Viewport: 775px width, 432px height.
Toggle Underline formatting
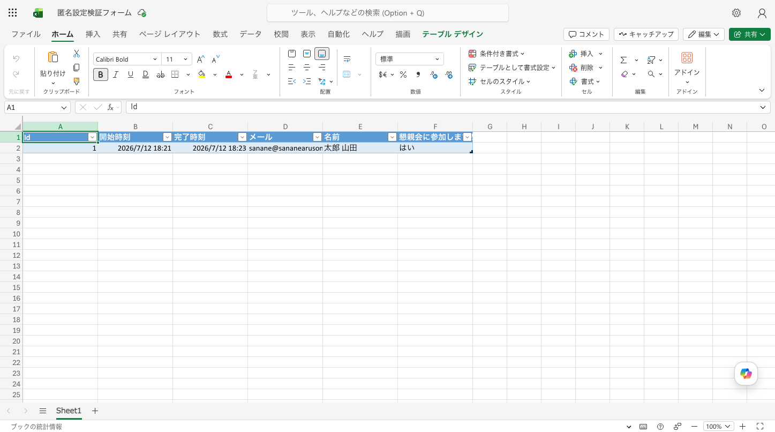click(130, 75)
